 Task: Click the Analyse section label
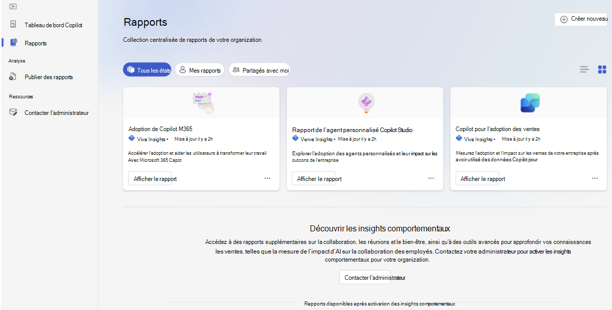(x=17, y=60)
